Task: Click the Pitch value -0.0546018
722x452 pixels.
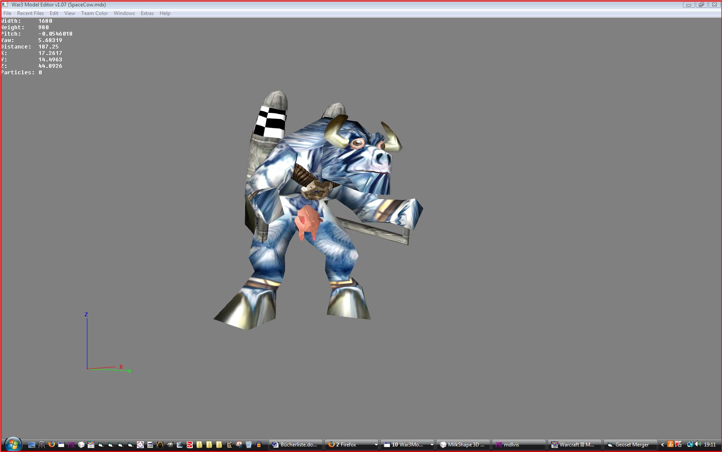Action: [x=55, y=34]
